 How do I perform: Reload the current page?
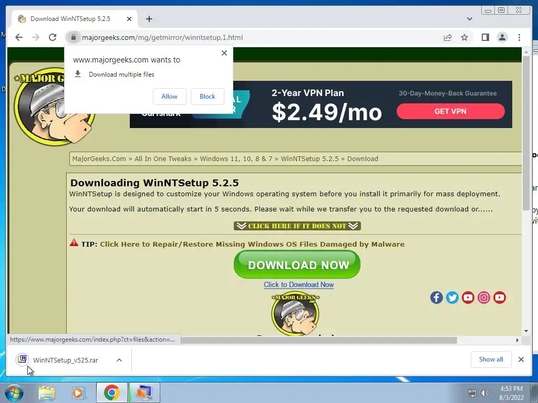(53, 37)
